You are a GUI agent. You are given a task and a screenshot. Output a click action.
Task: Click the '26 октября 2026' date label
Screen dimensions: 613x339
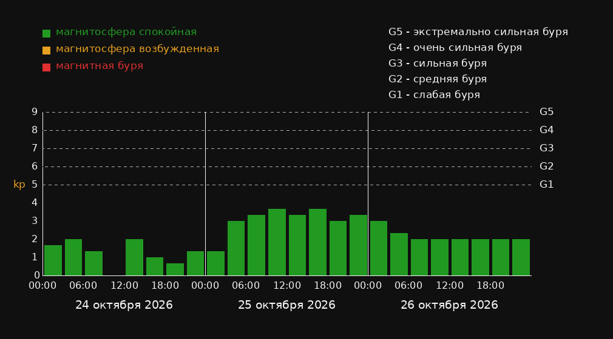(x=449, y=305)
